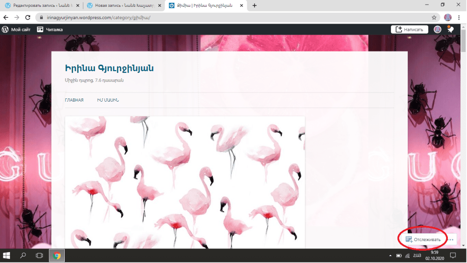The image size is (467, 263).
Task: Go back using the browser back arrow
Action: tap(6, 17)
